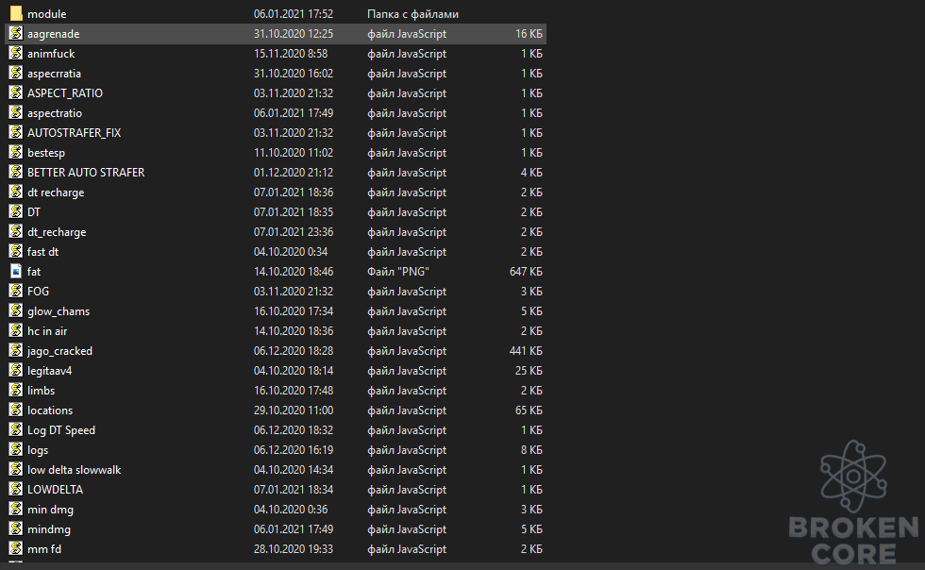Click the LOWDELTA script icon
The image size is (925, 570).
pyautogui.click(x=16, y=489)
